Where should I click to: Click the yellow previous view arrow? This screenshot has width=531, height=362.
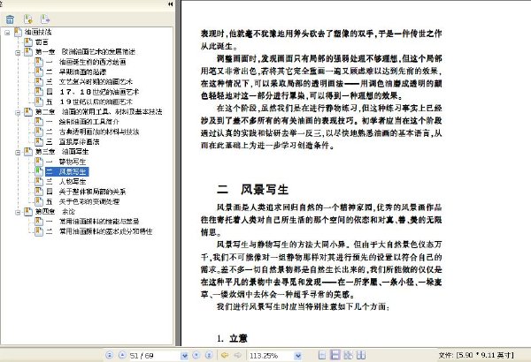[224, 355]
